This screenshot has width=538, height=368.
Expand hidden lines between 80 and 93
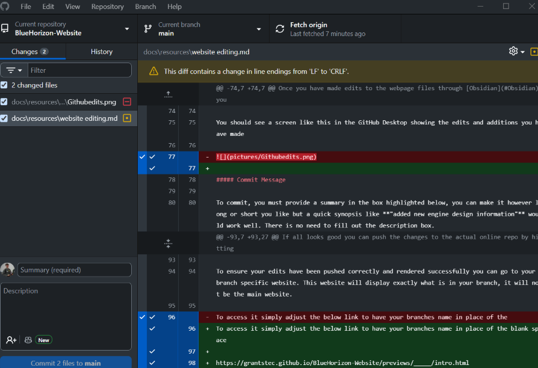point(168,243)
